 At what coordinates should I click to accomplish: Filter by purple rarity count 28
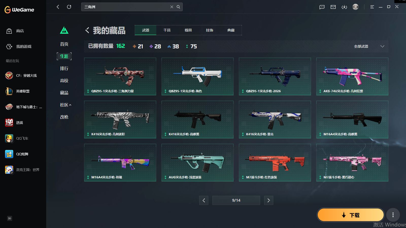155,46
